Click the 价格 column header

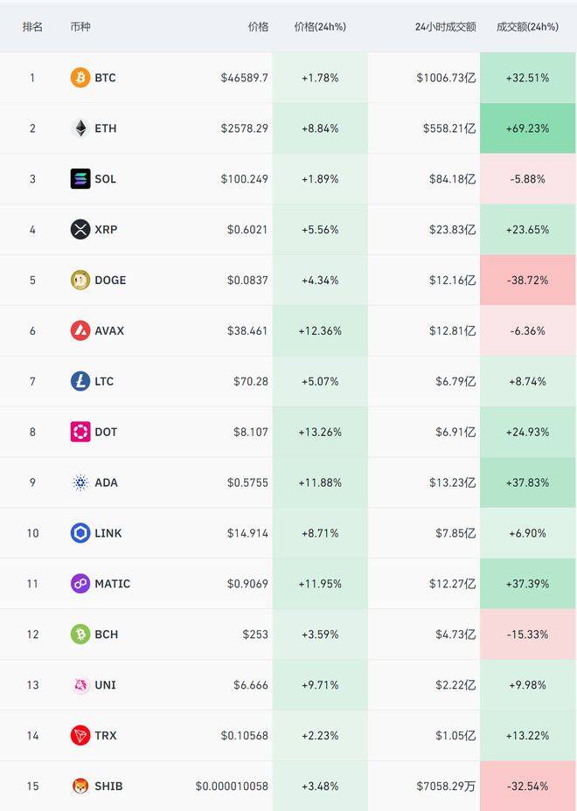coord(258,27)
